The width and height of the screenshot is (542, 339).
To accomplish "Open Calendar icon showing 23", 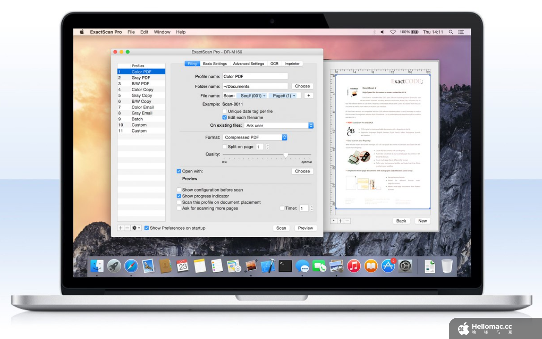I will [183, 266].
